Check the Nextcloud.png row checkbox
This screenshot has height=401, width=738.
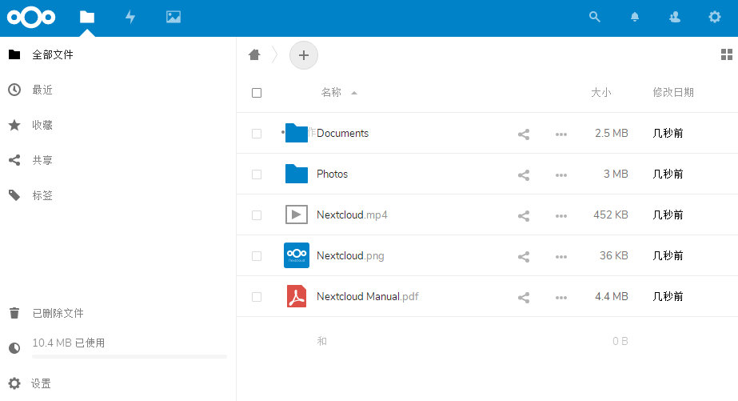[x=257, y=256]
